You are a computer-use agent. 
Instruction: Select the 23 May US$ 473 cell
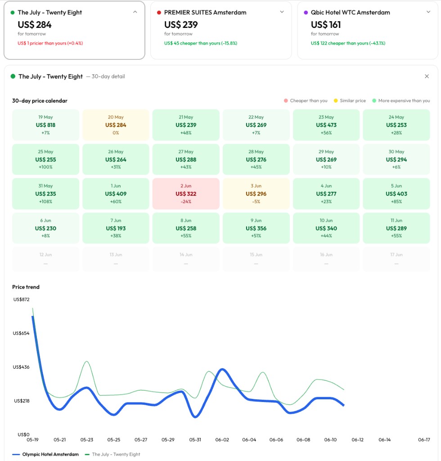(x=326, y=125)
